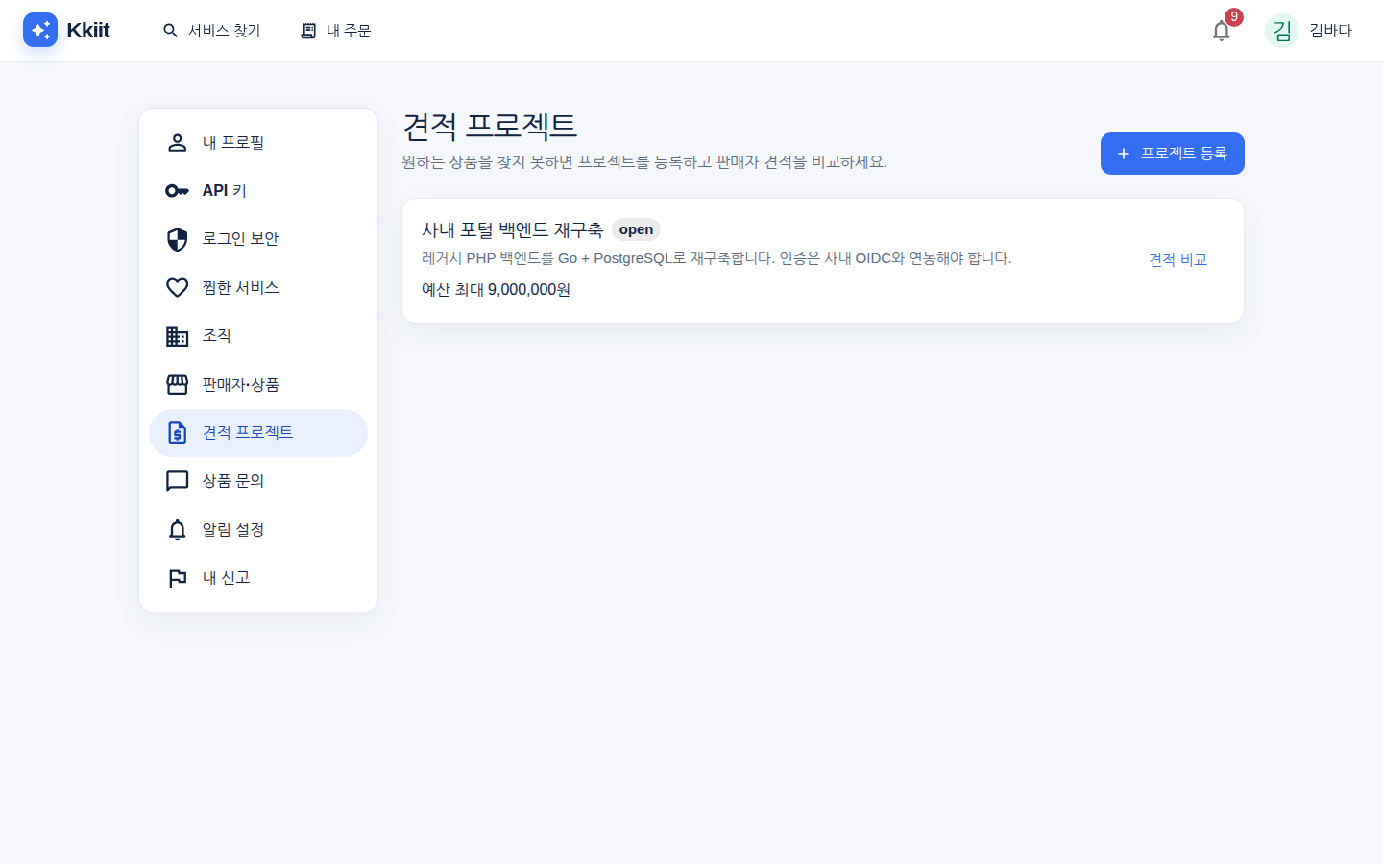1383x864 pixels.
Task: Select 견적 프로젝트 sidebar label
Action: (247, 433)
